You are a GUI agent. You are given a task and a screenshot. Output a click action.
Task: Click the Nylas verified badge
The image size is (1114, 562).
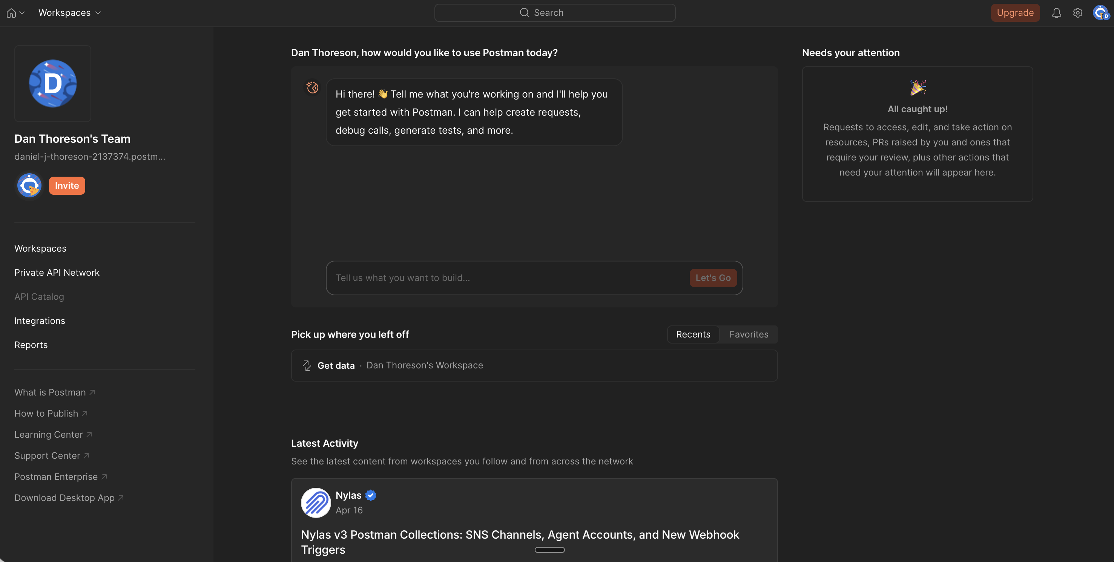pos(371,495)
